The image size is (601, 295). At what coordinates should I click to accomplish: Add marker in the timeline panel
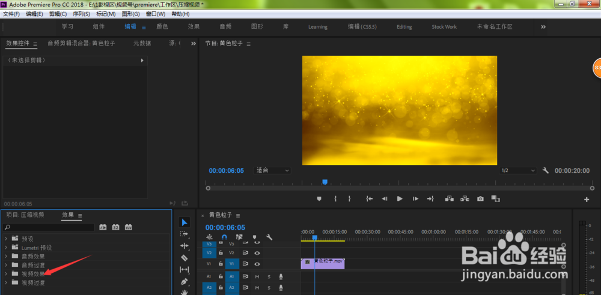click(254, 237)
